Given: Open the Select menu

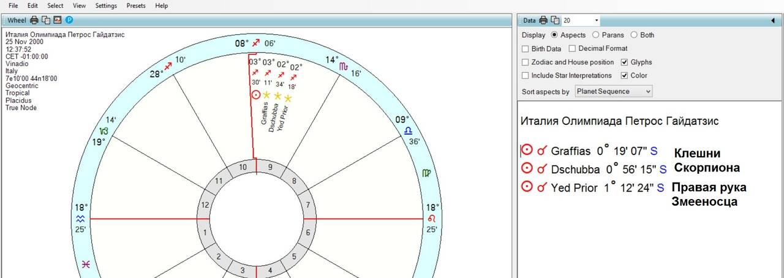Looking at the screenshot, I should point(55,6).
